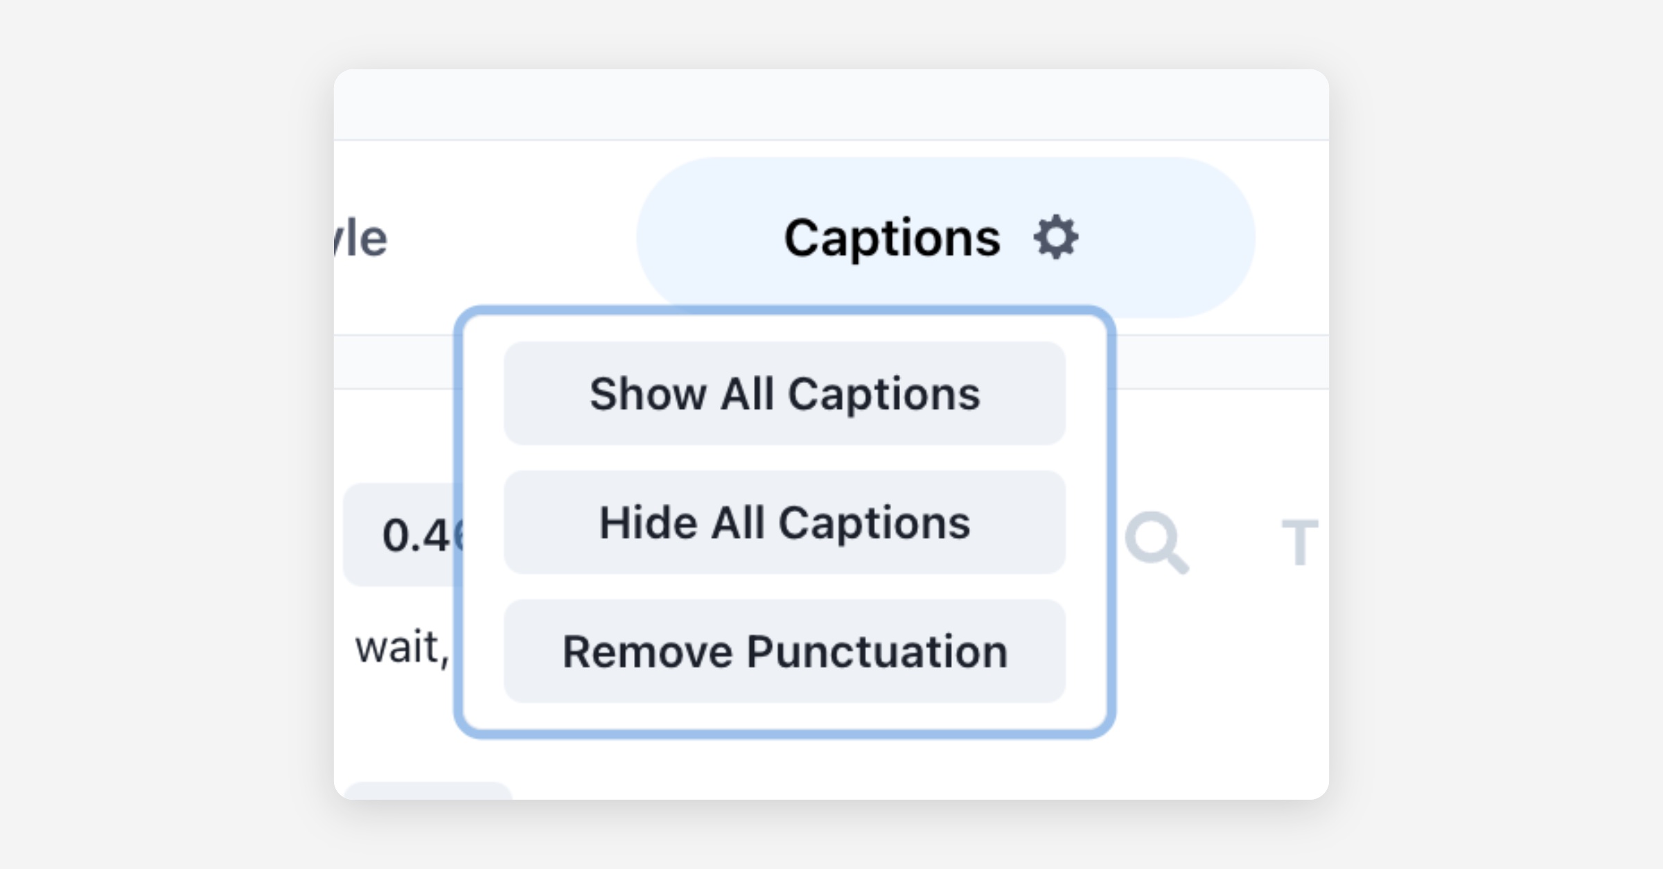Viewport: 1663px width, 869px height.
Task: Search captions using the magnifying glass
Action: (1156, 542)
